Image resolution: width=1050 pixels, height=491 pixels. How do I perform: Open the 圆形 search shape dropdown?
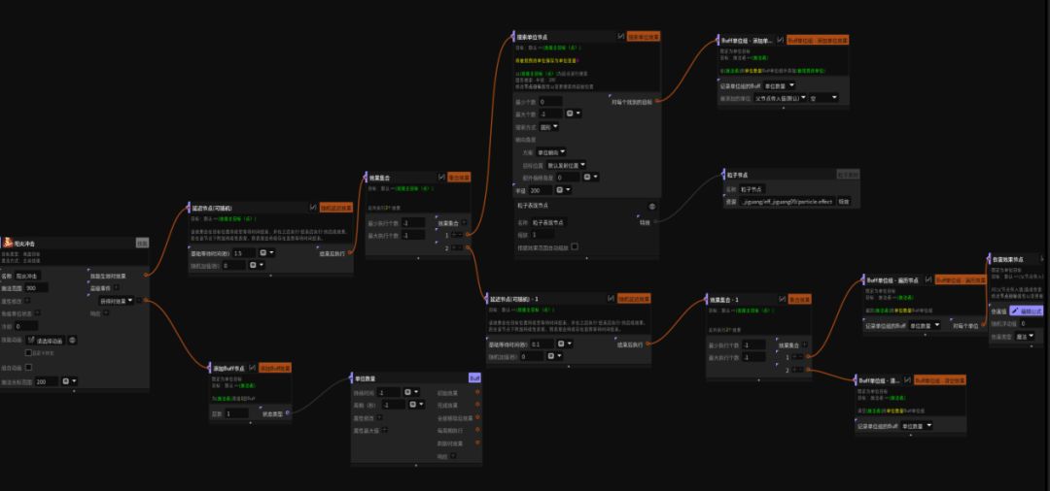[x=549, y=126]
